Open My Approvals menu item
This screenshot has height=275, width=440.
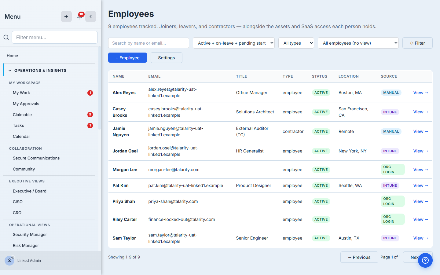tap(26, 104)
